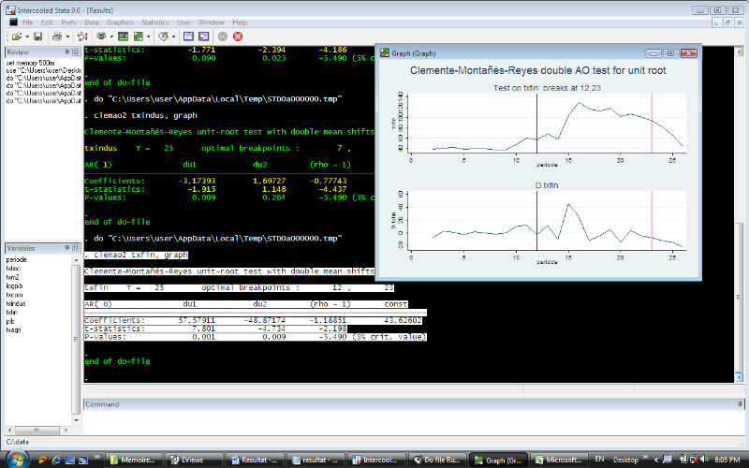Screen dimensions: 749x468
Task: Expand the Print dropdown arrow
Action: click(x=66, y=36)
